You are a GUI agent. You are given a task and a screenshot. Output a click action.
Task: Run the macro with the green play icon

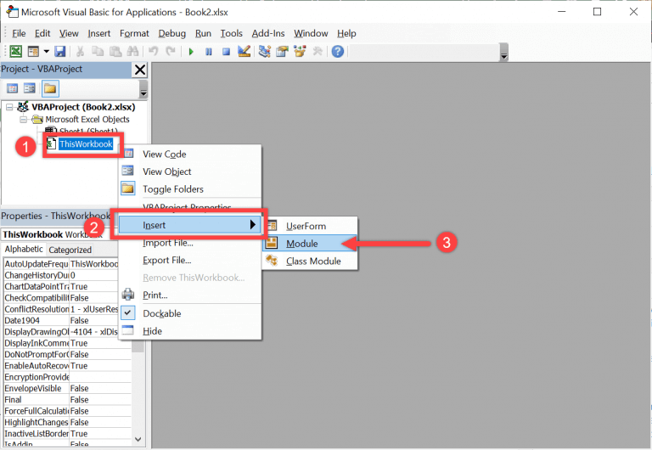pos(191,52)
